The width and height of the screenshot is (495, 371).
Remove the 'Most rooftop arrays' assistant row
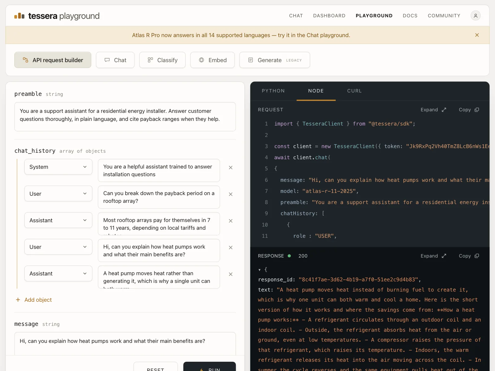coord(230,221)
